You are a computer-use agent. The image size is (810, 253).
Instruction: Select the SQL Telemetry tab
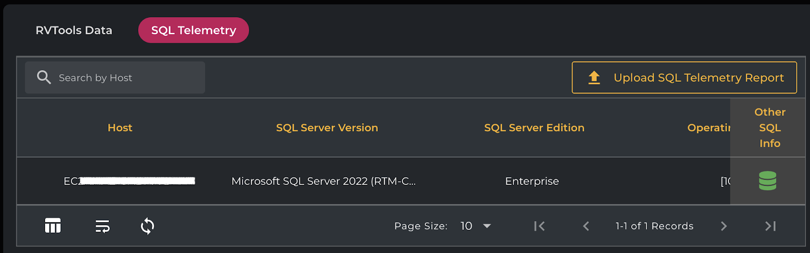193,30
